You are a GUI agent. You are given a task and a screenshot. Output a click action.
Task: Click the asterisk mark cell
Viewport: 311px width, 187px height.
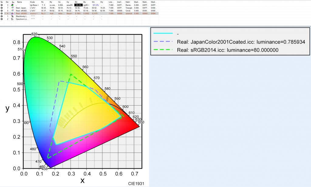tap(129, 13)
